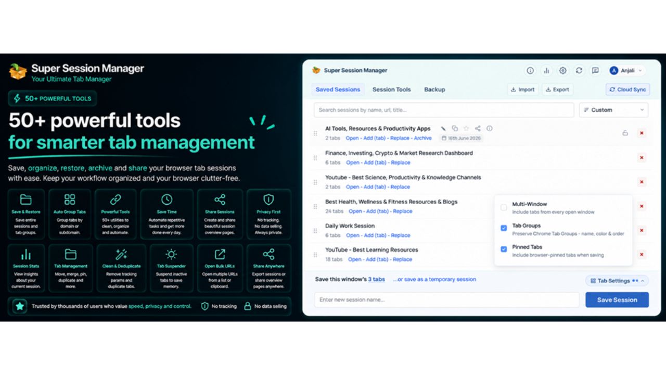Open the Anjali account dropdown

[x=626, y=70]
